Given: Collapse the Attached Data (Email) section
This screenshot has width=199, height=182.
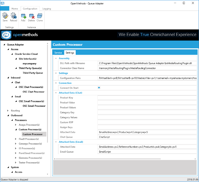Looking at the screenshot, I should tap(56, 142).
